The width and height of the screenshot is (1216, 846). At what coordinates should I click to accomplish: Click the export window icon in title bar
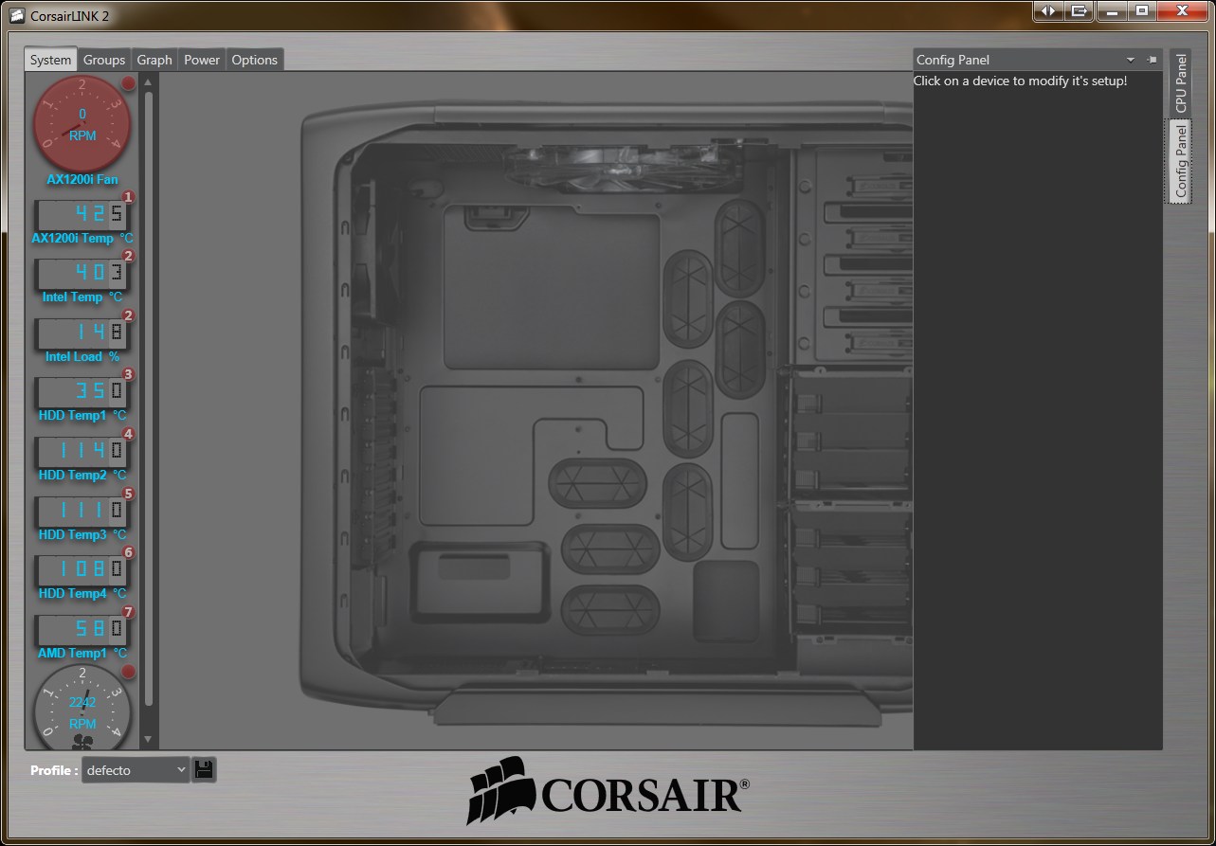tap(1078, 10)
